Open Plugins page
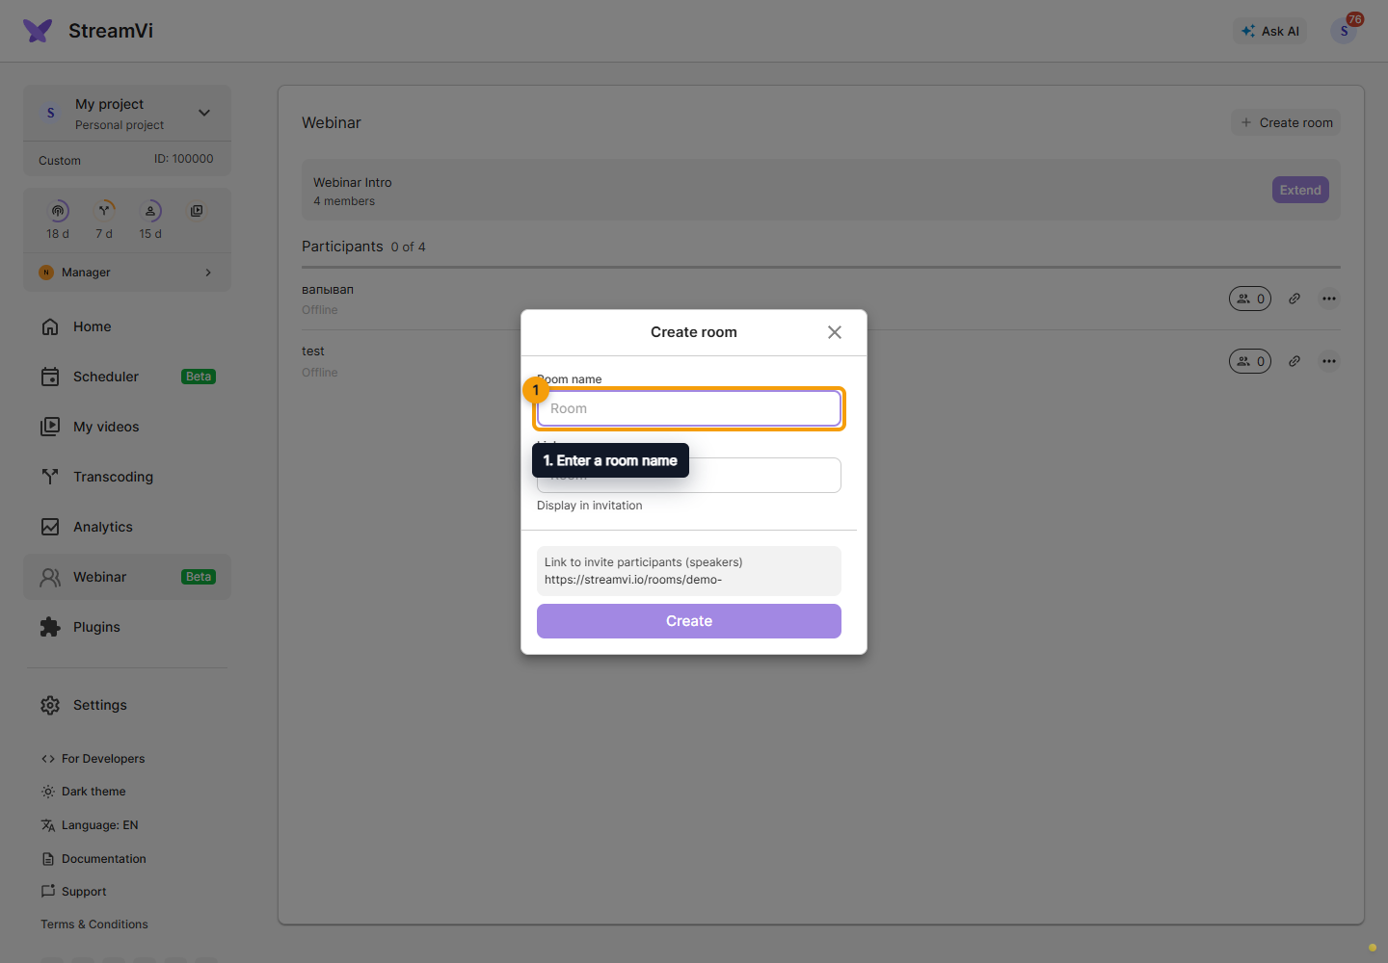Screen dimensions: 1388x963 click(127, 627)
